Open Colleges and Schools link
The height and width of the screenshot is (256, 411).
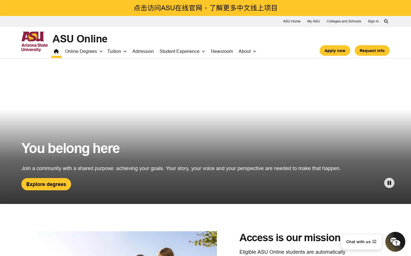(344, 21)
